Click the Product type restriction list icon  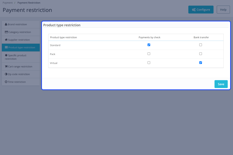6,47
